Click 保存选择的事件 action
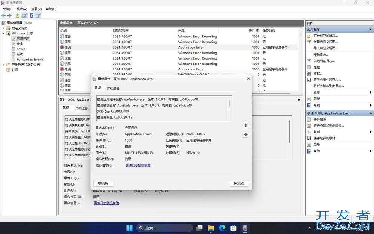The width and height of the screenshot is (374, 234). [x=325, y=138]
